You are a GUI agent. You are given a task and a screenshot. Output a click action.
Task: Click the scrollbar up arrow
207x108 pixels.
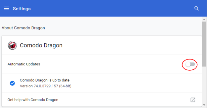point(204,19)
